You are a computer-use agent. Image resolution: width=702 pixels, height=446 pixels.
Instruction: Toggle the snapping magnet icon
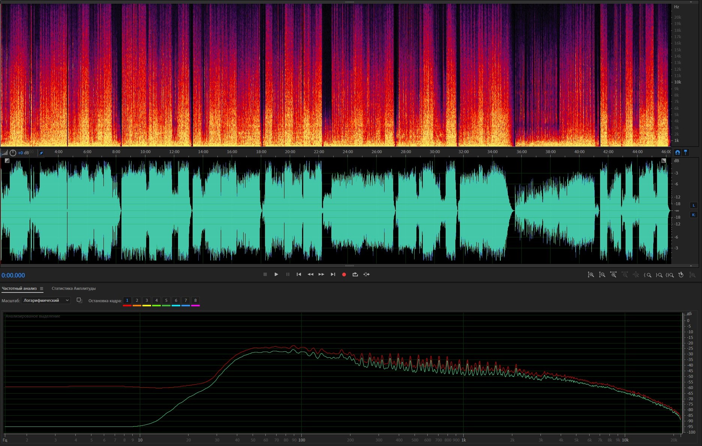(x=677, y=152)
